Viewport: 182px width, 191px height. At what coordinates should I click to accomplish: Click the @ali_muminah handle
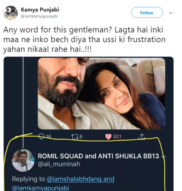coord(59,164)
